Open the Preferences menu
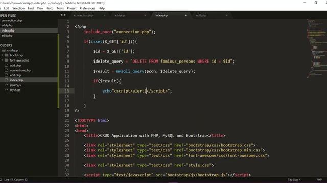Viewport: 327px width, 183px height. [x=87, y=8]
